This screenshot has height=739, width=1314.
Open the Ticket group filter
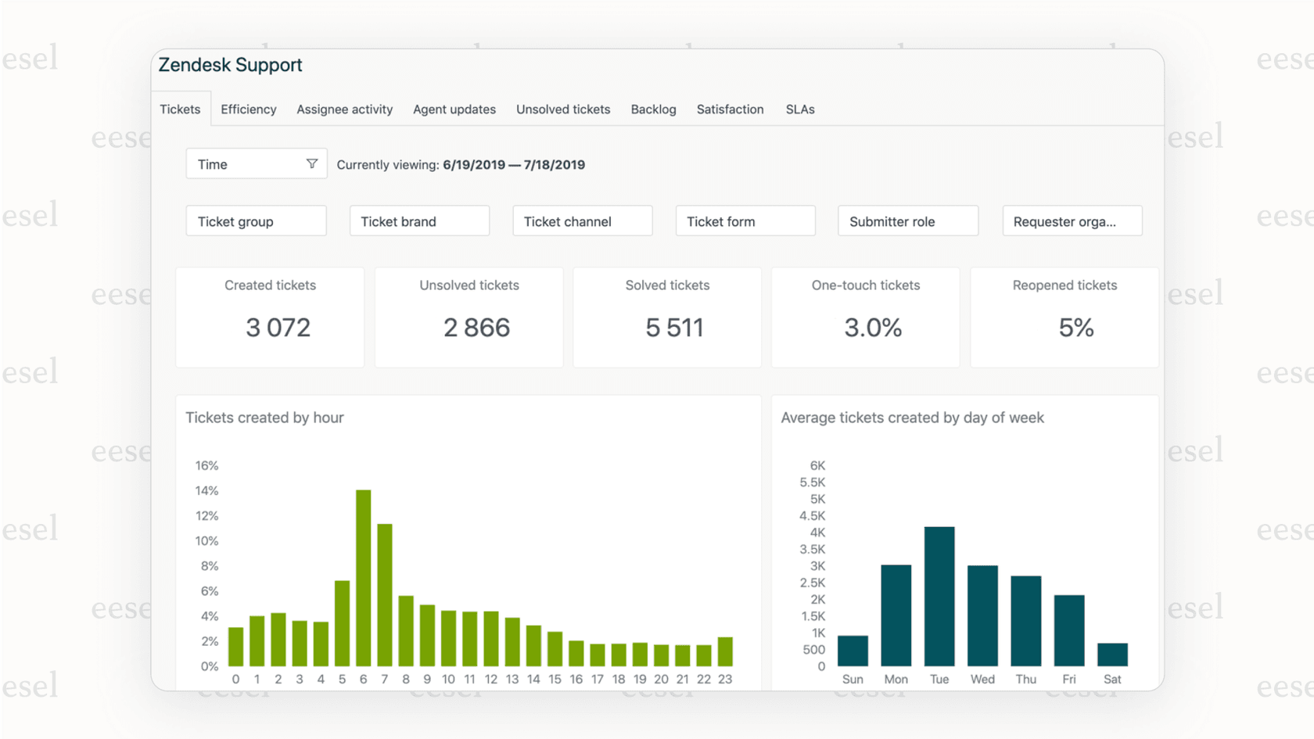(256, 221)
